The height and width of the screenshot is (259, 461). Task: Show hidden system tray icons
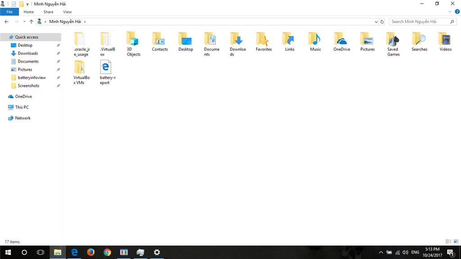(381, 252)
